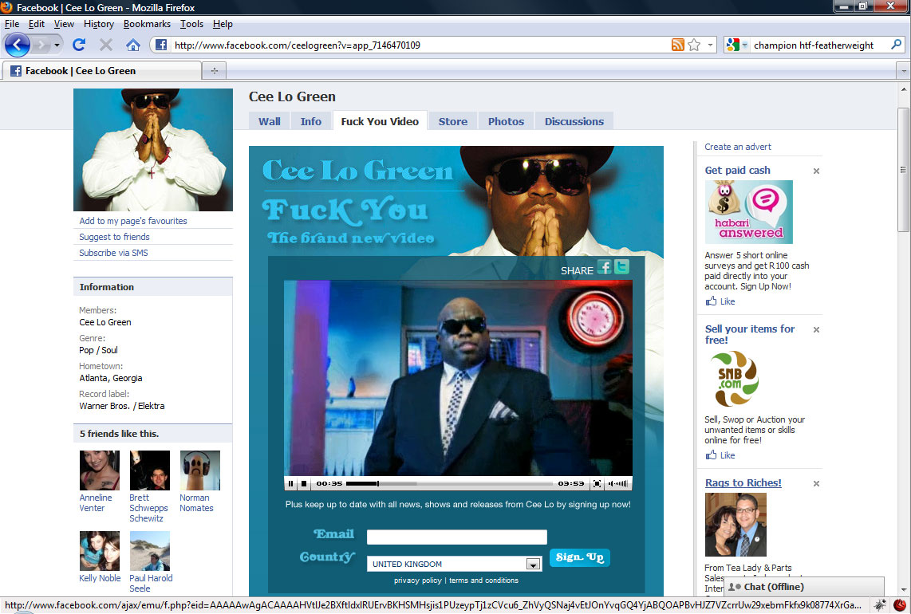Open the terms and conditions link
The image size is (911, 614).
[x=483, y=581]
